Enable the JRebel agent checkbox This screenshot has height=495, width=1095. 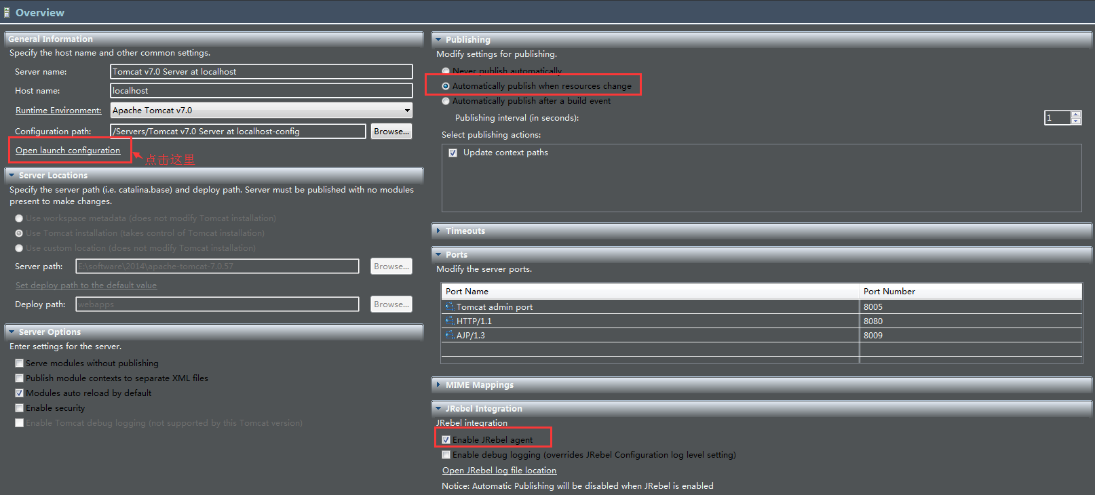tap(446, 440)
